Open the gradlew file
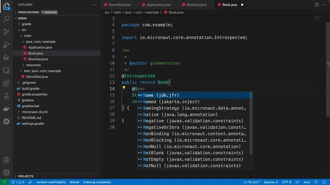Image resolution: width=330 pixels, height=185 pixels. [57, 100]
